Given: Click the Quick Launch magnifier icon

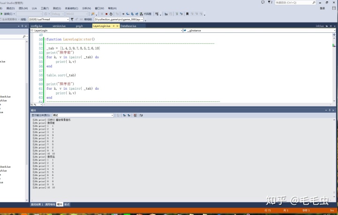Looking at the screenshot, I should point(314,3).
